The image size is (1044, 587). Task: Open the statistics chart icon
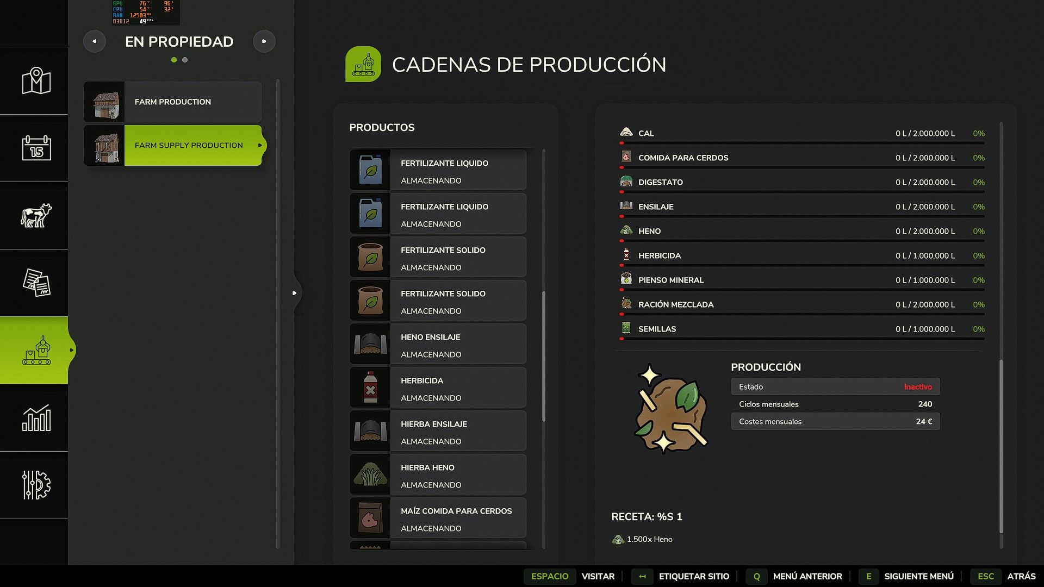[36, 418]
